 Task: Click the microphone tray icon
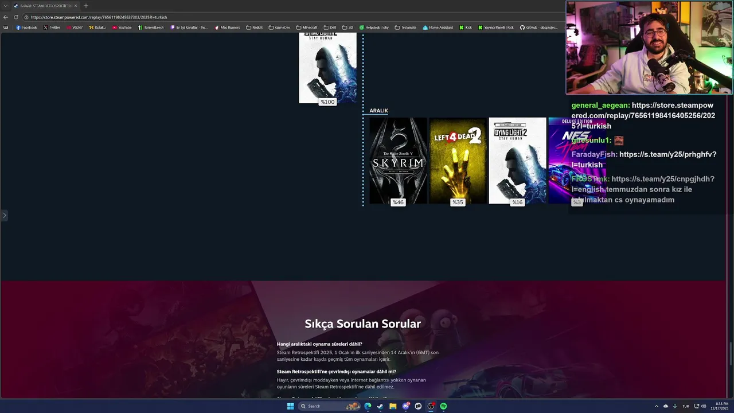(674, 406)
